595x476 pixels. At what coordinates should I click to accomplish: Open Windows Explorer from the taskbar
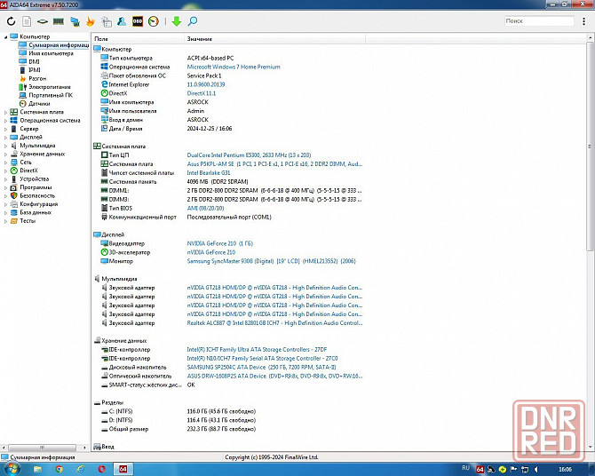click(37, 469)
